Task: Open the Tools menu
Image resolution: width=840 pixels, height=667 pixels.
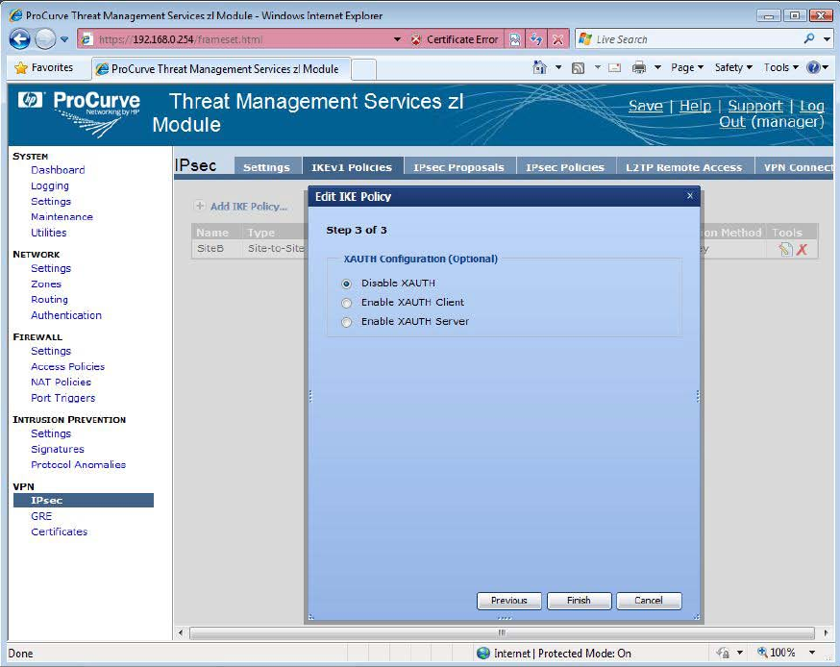Action: click(x=781, y=67)
